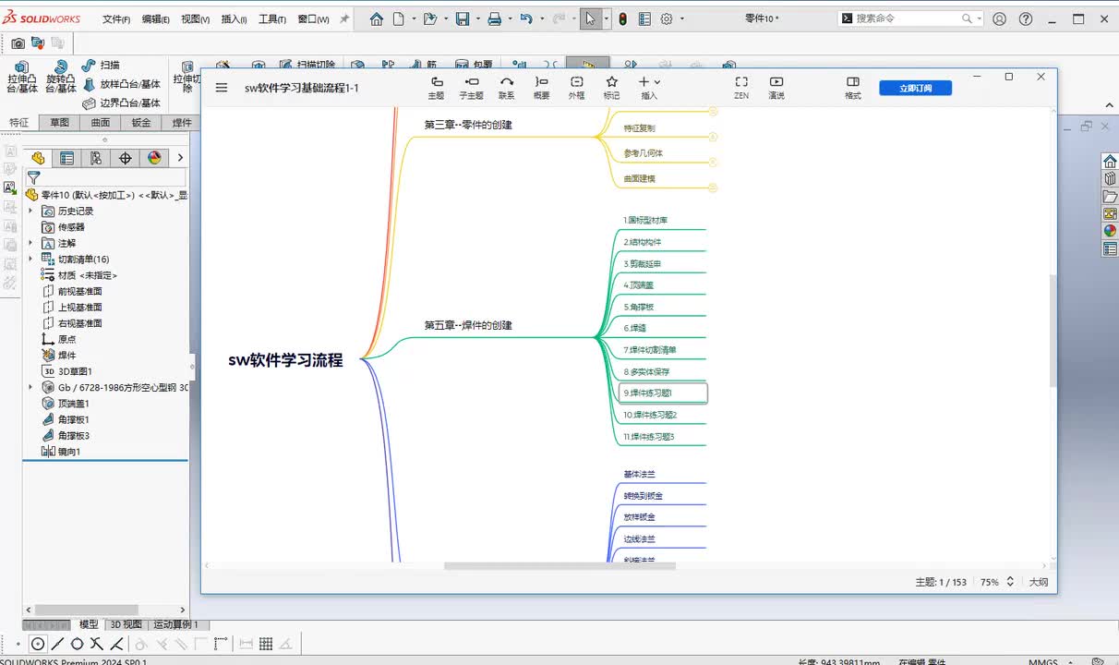Image resolution: width=1119 pixels, height=665 pixels.
Task: Undo the last action
Action: (x=525, y=18)
